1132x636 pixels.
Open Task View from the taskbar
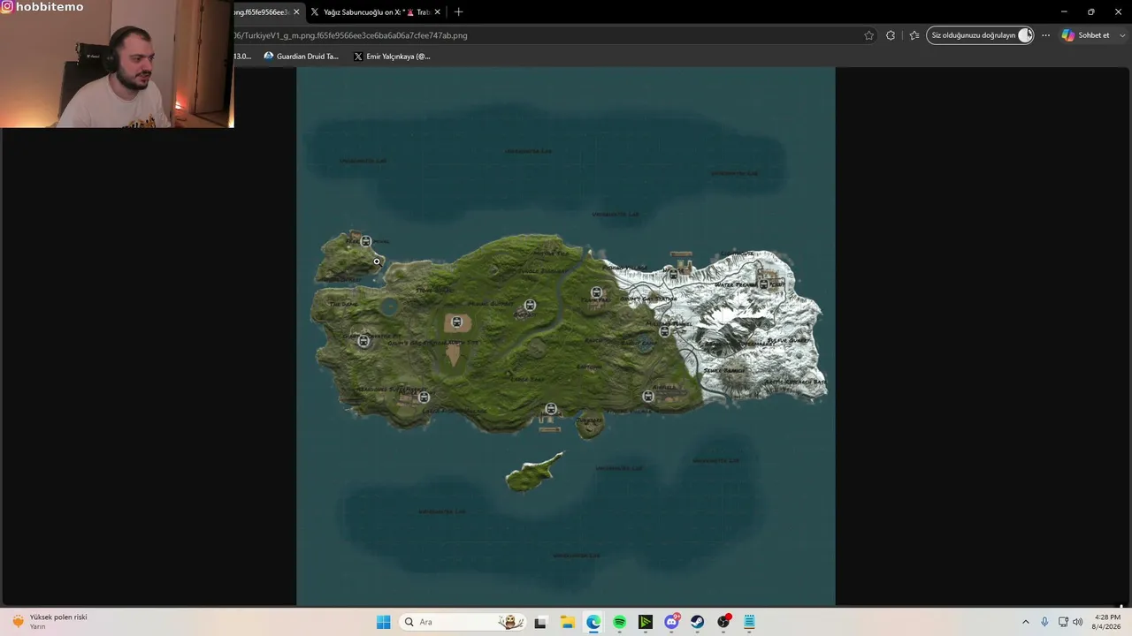point(540,622)
